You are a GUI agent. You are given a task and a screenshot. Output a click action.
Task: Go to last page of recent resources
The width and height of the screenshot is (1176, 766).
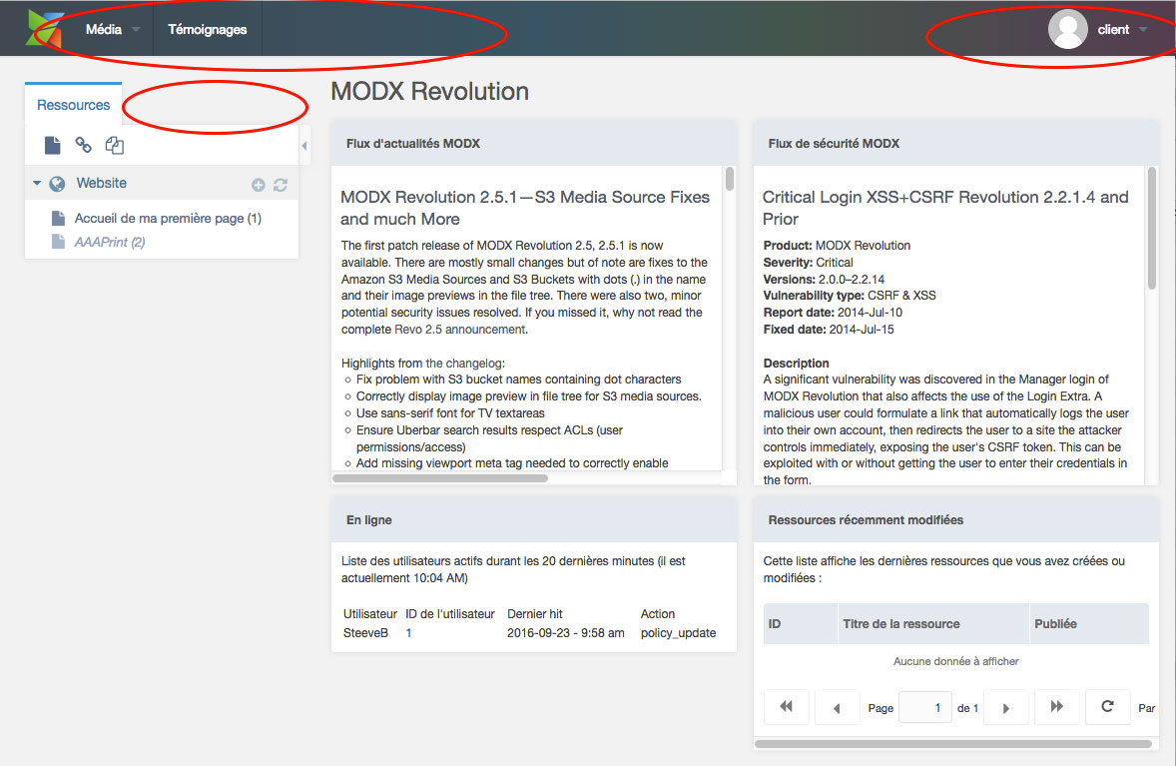click(x=1057, y=707)
